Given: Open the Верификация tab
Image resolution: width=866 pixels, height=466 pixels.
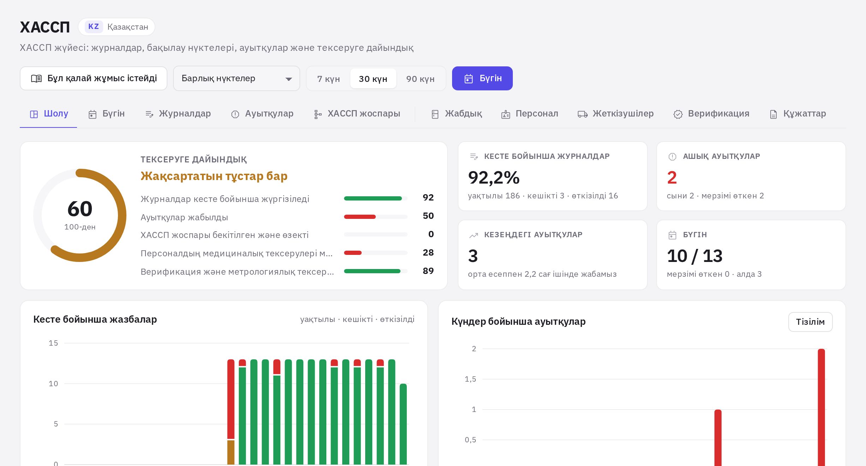Looking at the screenshot, I should point(711,114).
